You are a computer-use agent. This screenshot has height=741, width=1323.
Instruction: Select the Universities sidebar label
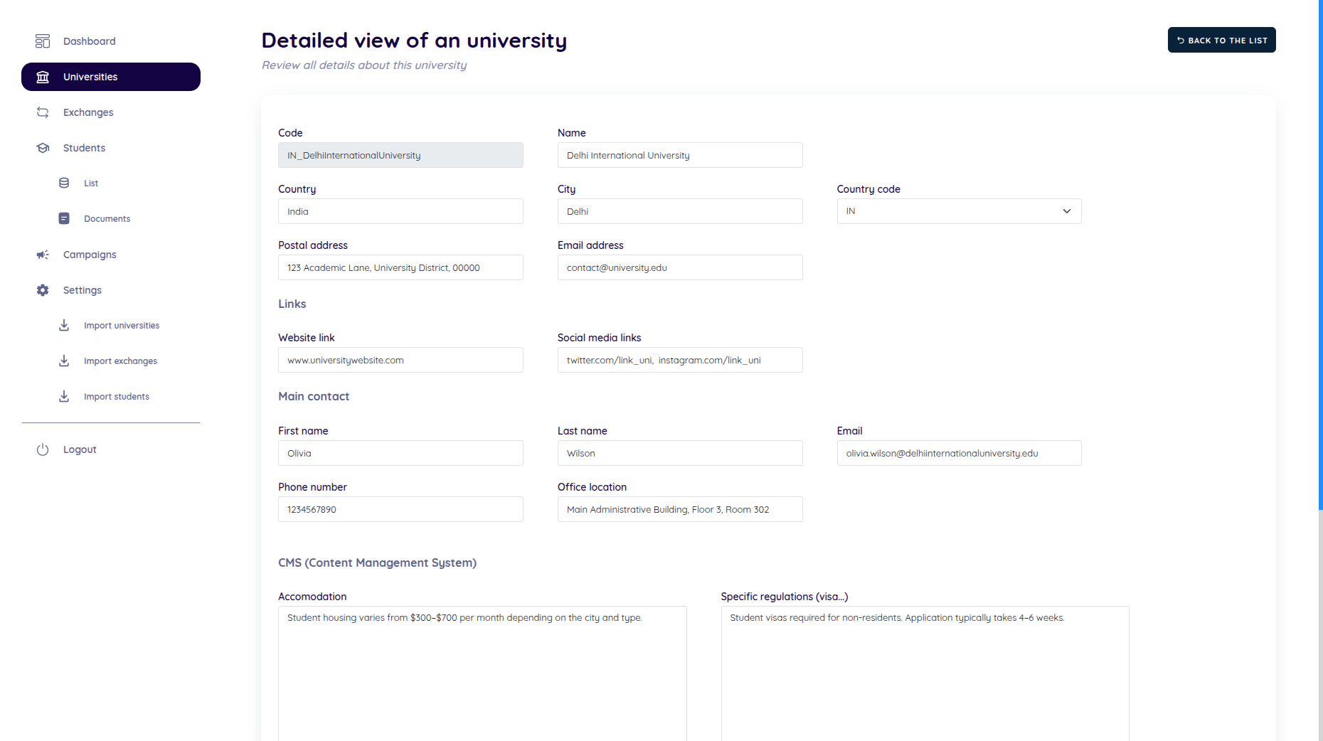tap(90, 77)
